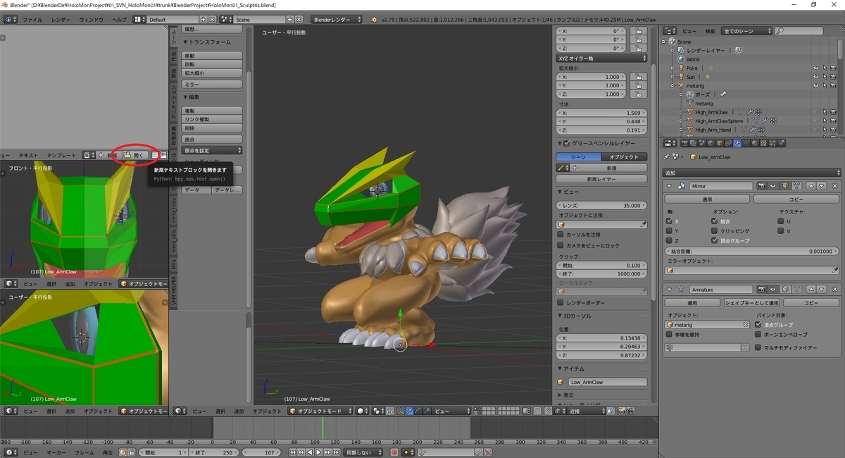This screenshot has height=458, width=845.
Task: Enable the ボーンエンベロープ checkbox
Action: [x=758, y=335]
